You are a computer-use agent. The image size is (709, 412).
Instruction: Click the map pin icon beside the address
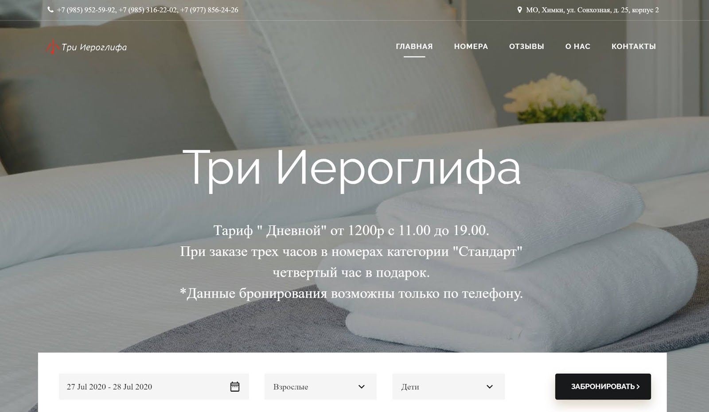(x=519, y=9)
